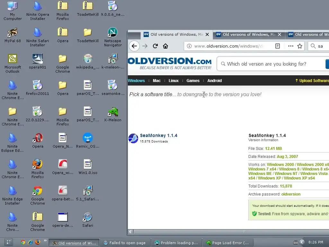Click the browser search box containing 'sa'

tap(318, 46)
